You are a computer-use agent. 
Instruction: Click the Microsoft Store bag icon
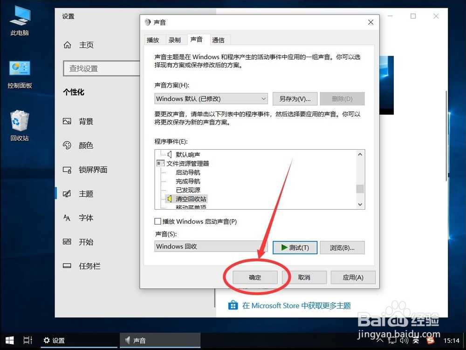233,305
